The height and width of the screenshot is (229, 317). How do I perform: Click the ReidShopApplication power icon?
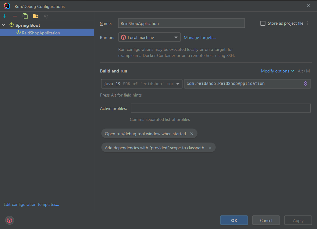pyautogui.click(x=18, y=32)
